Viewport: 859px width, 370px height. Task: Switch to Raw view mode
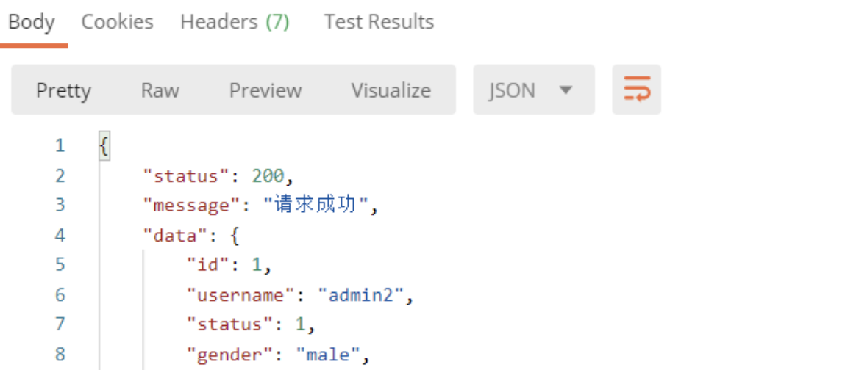160,90
